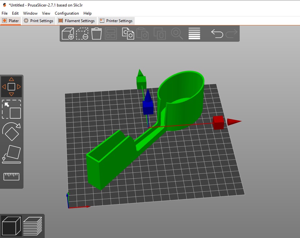300x238 pixels.
Task: Open variable layer height tool
Action: 194,34
